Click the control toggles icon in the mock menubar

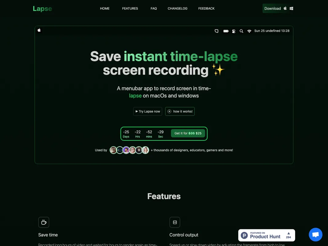[x=234, y=31]
